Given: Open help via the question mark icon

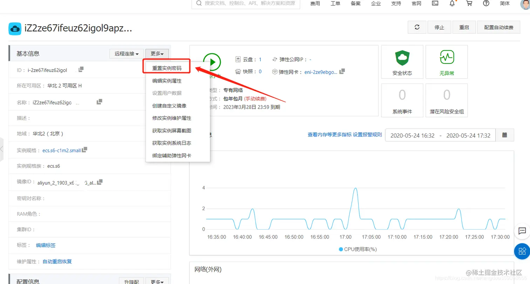Looking at the screenshot, I should tap(487, 4).
